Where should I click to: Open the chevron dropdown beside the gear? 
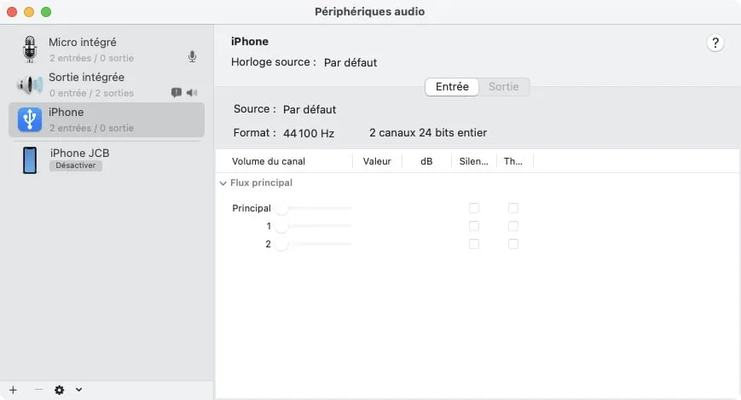coord(79,390)
